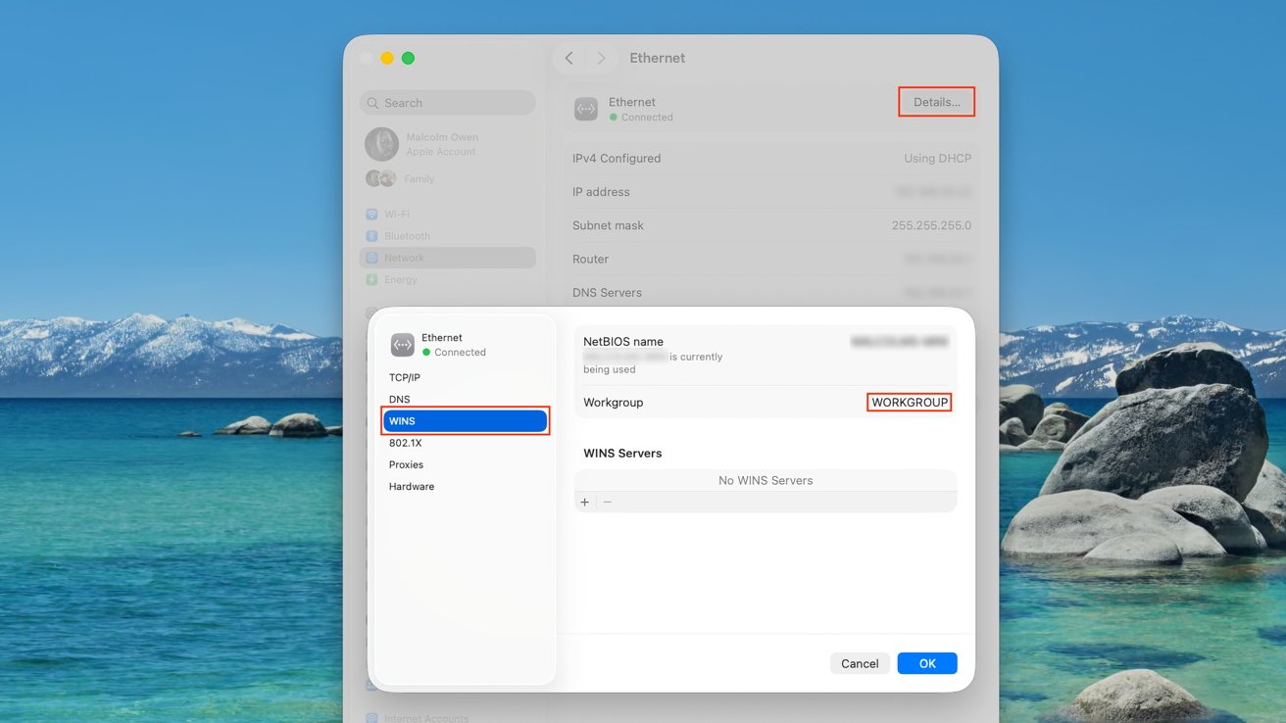The image size is (1286, 723).
Task: Click the add WINS server plus icon
Action: (x=585, y=503)
